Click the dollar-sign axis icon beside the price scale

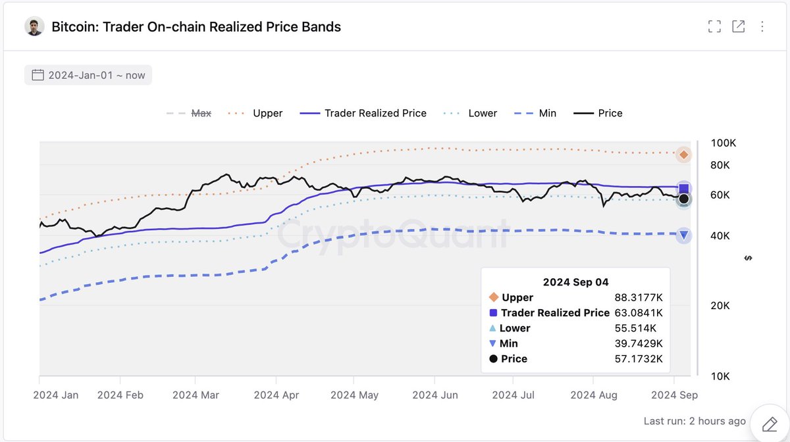[748, 258]
